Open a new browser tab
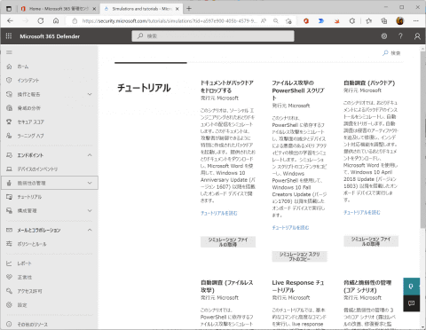 point(189,9)
